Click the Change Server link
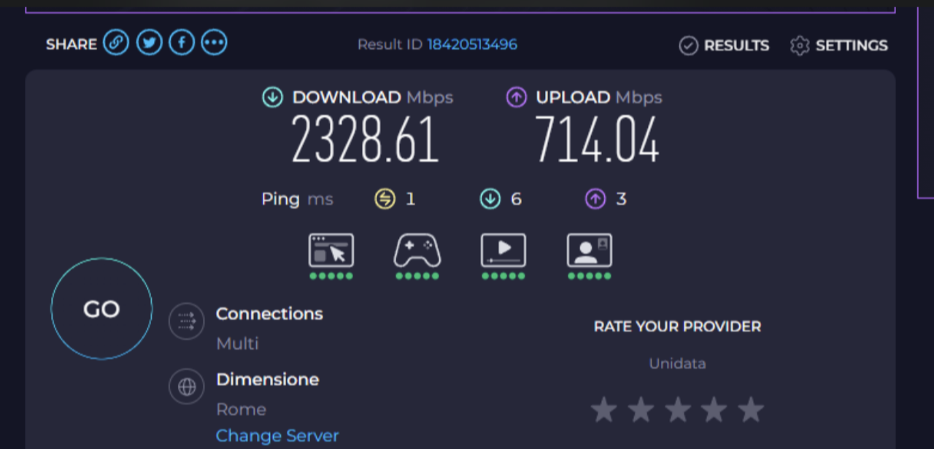The height and width of the screenshot is (449, 934). coord(277,436)
